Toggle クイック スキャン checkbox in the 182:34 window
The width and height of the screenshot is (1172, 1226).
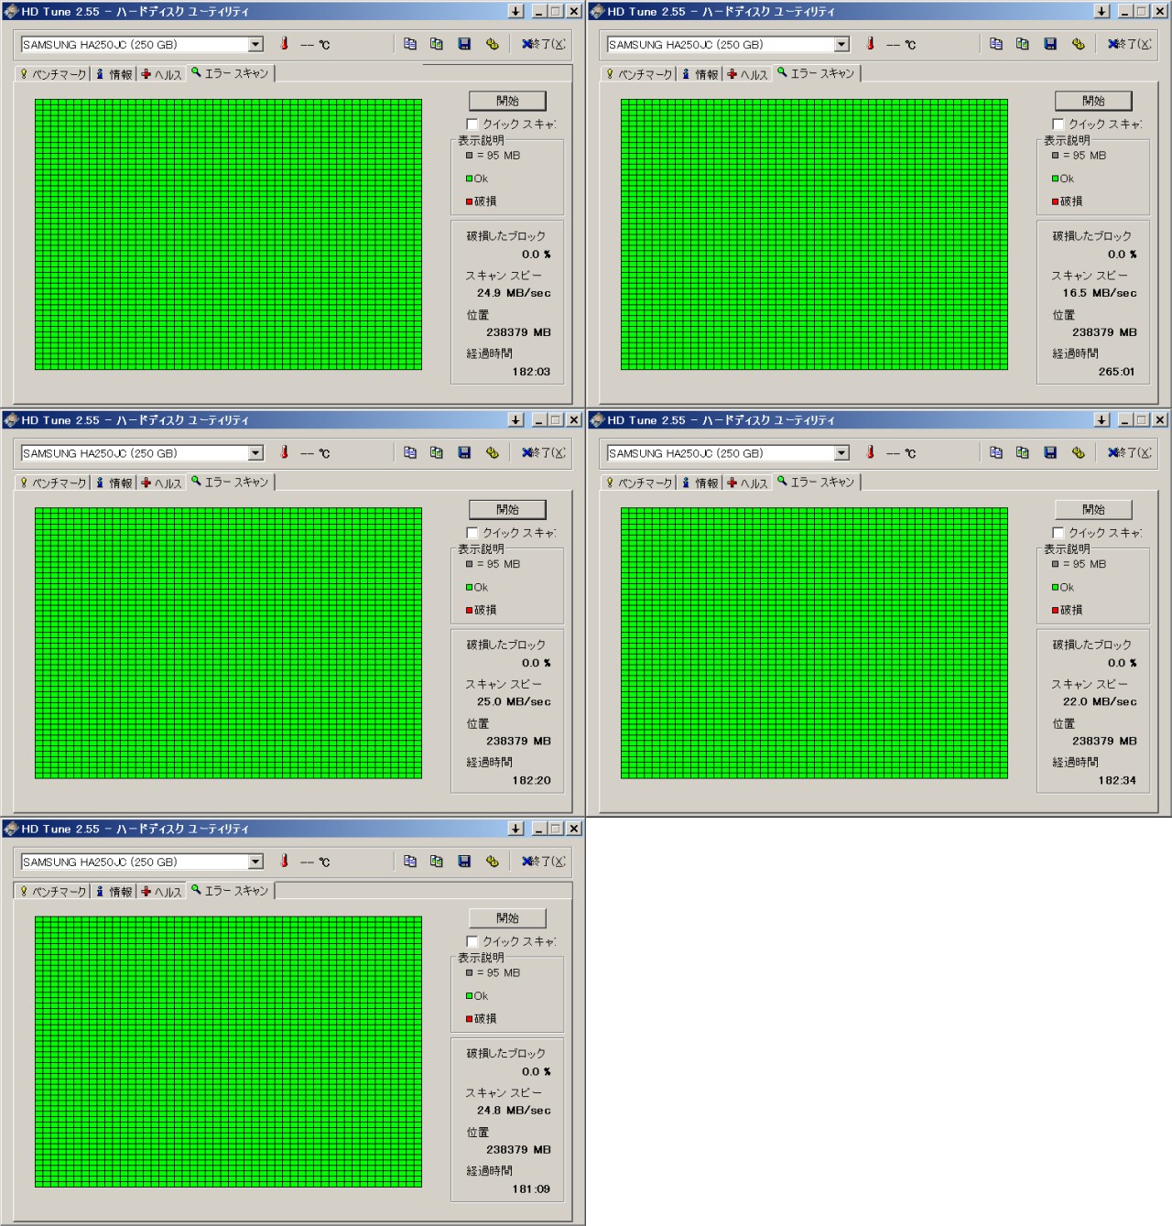[1058, 532]
